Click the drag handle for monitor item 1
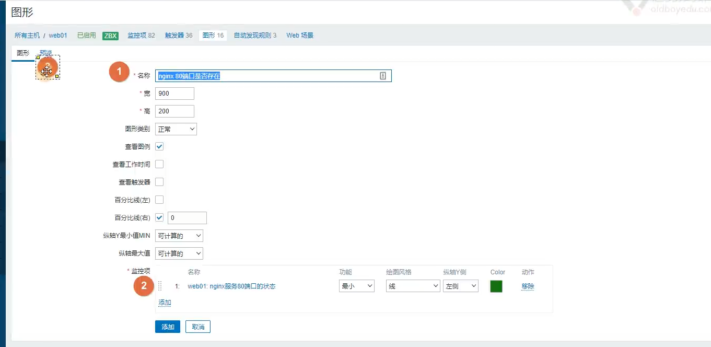 [x=160, y=286]
